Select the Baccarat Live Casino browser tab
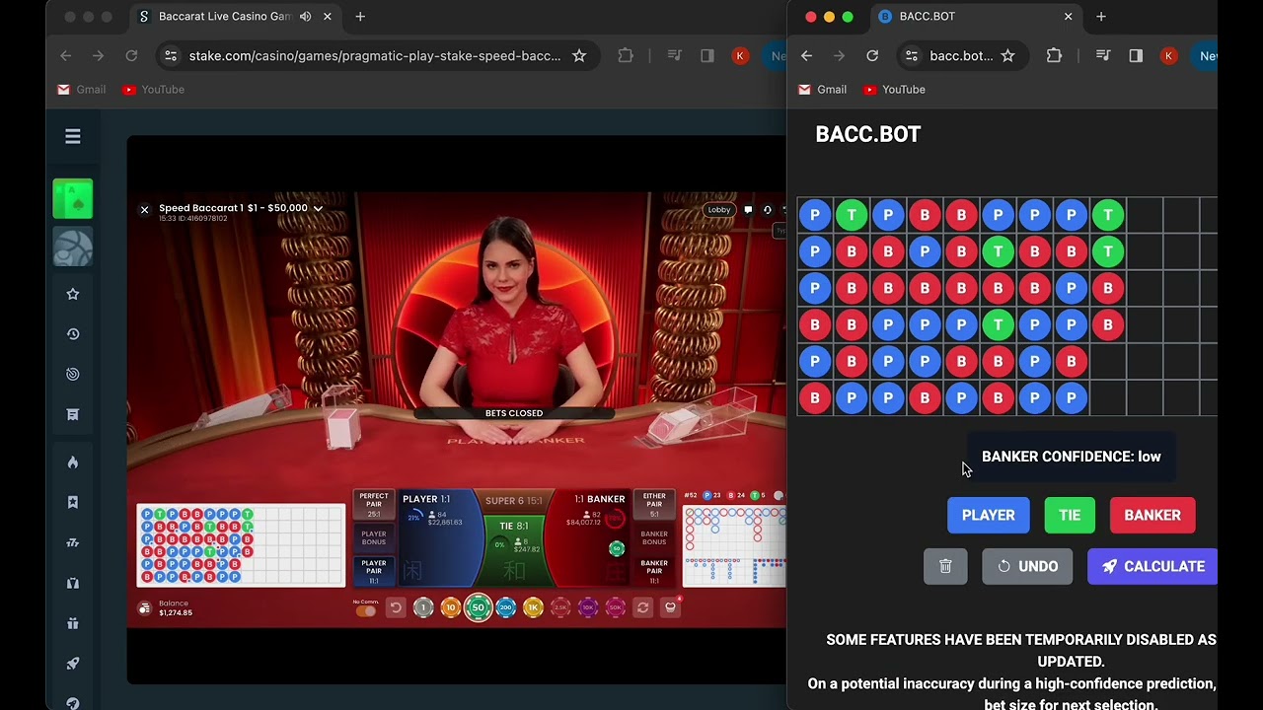The width and height of the screenshot is (1263, 710). point(235,17)
